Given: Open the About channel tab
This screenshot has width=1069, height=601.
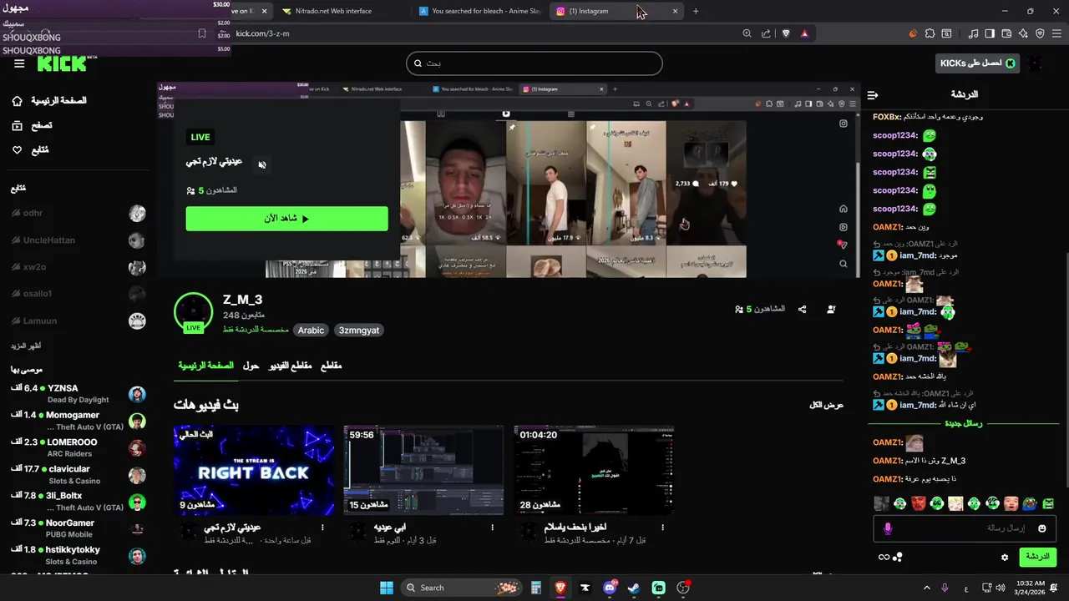Looking at the screenshot, I should 251,366.
